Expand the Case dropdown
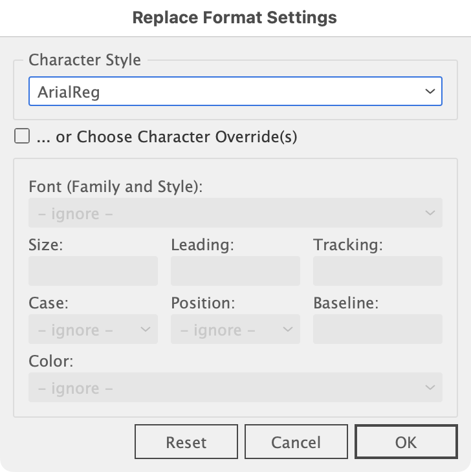The image size is (471, 472). pyautogui.click(x=93, y=329)
